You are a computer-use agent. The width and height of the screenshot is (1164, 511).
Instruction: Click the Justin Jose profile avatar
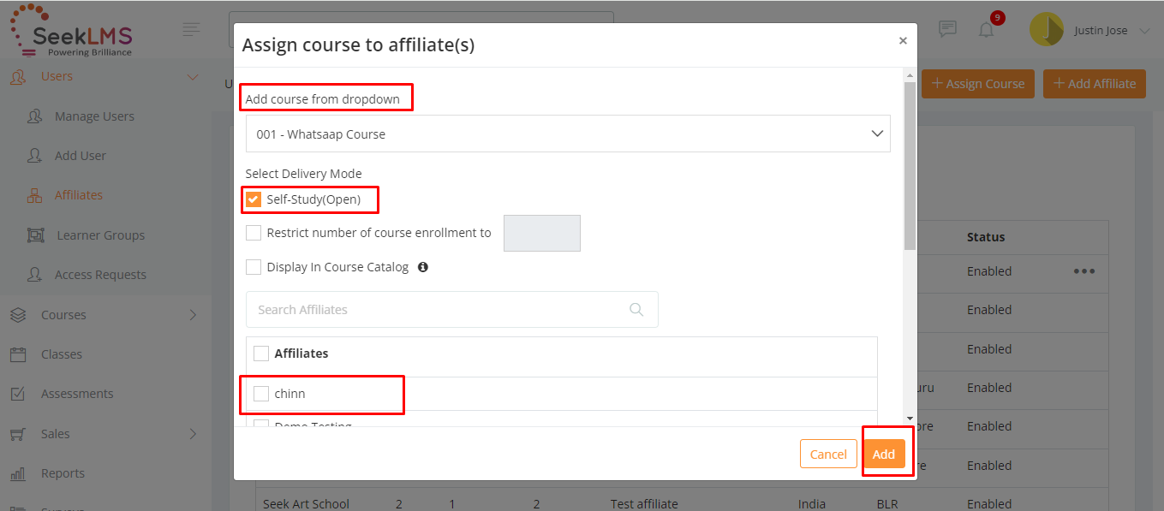tap(1047, 29)
